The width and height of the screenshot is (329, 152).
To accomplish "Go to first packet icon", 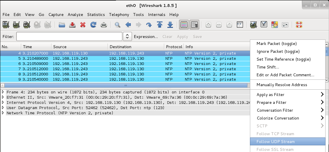I will click(x=160, y=25).
